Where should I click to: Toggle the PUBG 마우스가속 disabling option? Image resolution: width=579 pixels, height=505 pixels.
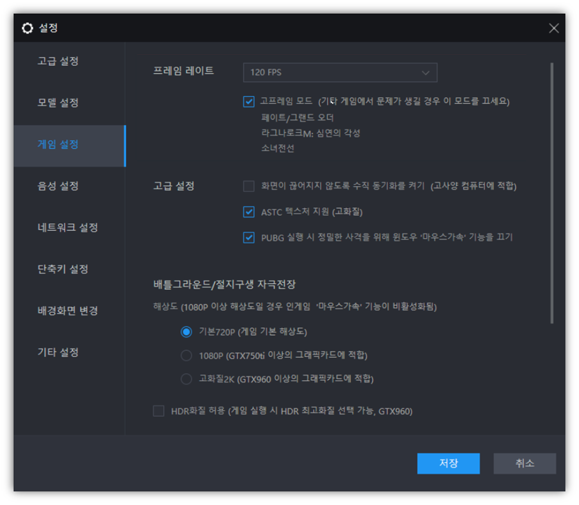click(249, 237)
